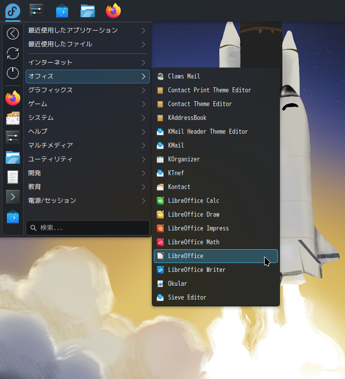Click the LibreOffice Math icon
Viewport: 345px width, 379px height.
160,242
